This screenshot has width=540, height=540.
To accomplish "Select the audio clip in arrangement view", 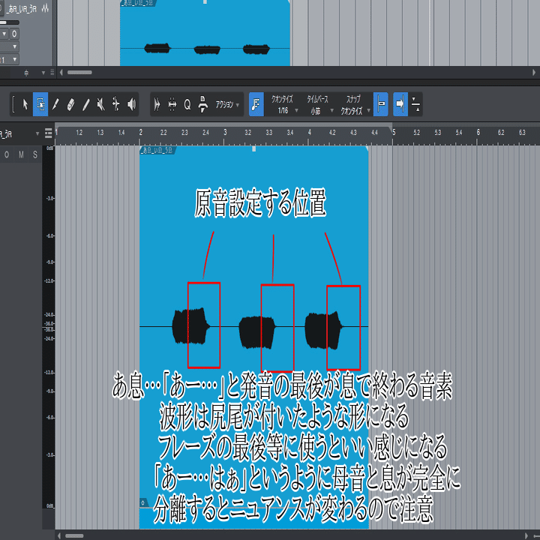I will (x=205, y=33).
